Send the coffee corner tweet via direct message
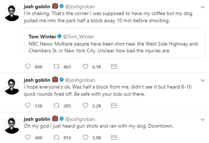Screen dimensions: 209x143 [114, 67]
